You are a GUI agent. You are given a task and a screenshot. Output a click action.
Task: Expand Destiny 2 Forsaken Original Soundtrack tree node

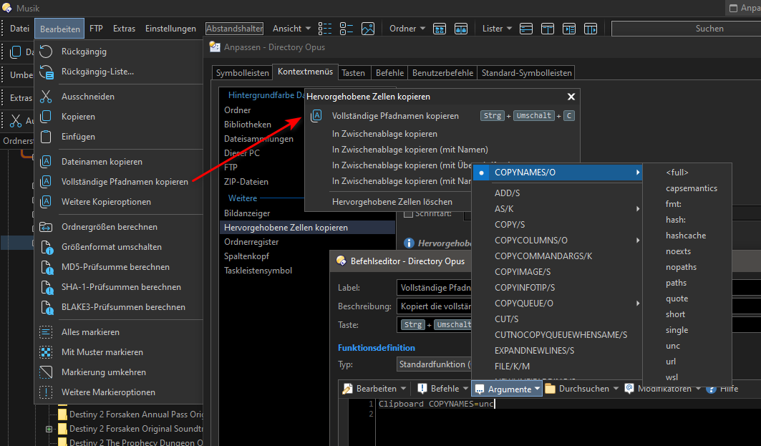coord(49,429)
